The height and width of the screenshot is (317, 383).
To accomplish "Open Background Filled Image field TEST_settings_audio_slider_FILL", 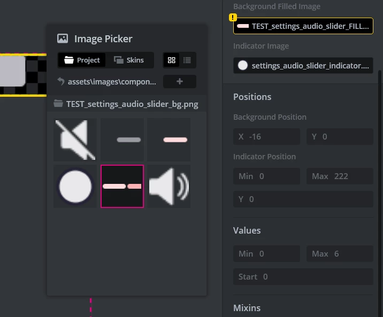I will tap(303, 26).
